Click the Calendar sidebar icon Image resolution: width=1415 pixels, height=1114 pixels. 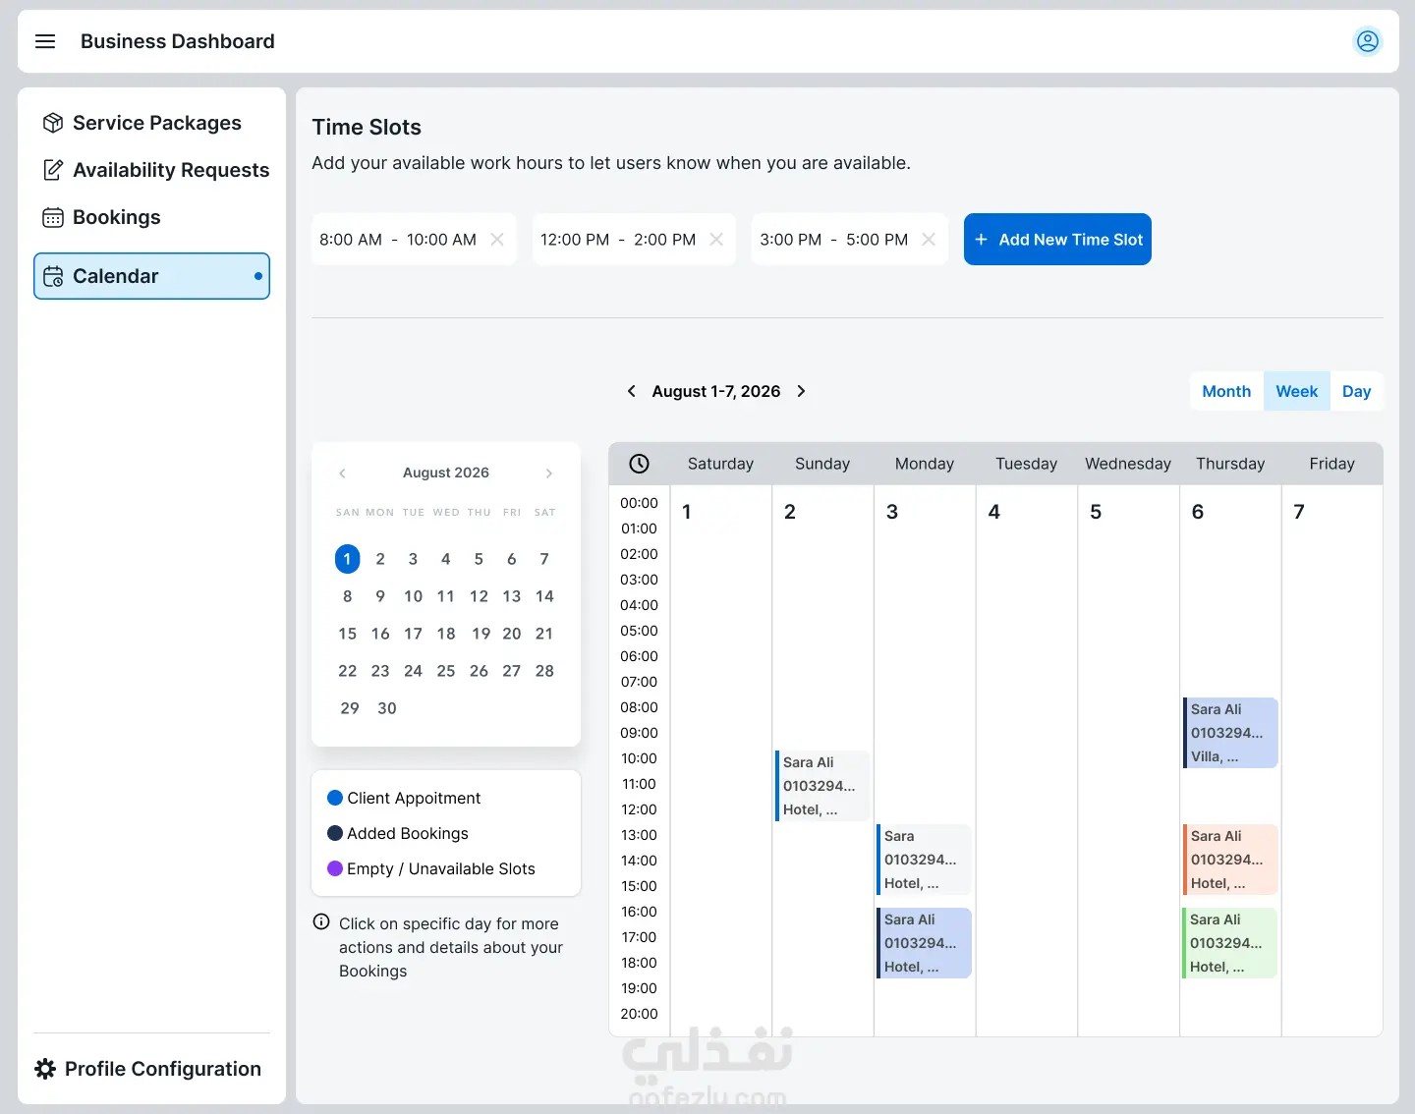pos(53,276)
